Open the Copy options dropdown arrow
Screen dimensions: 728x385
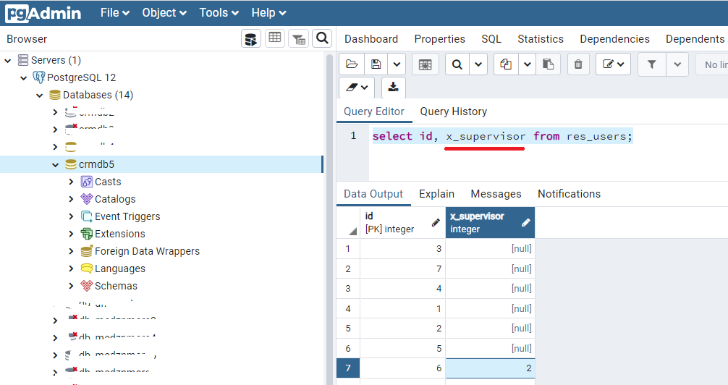[x=527, y=64]
